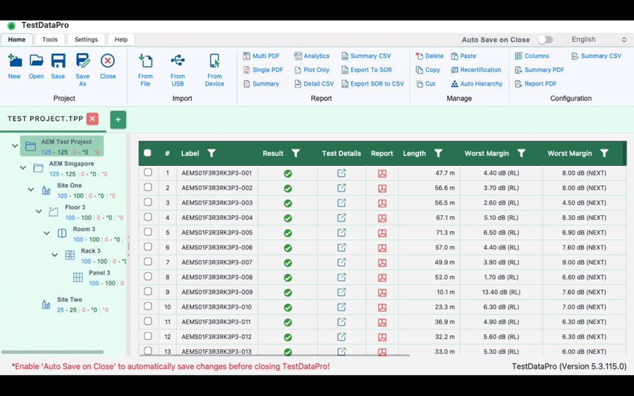
Task: Open test details for AEMS01F3R3RK3P3-009
Action: pos(342,292)
